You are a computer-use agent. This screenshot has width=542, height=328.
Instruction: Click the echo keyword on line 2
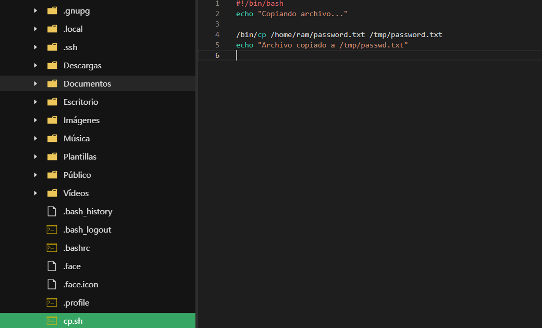pyautogui.click(x=245, y=14)
